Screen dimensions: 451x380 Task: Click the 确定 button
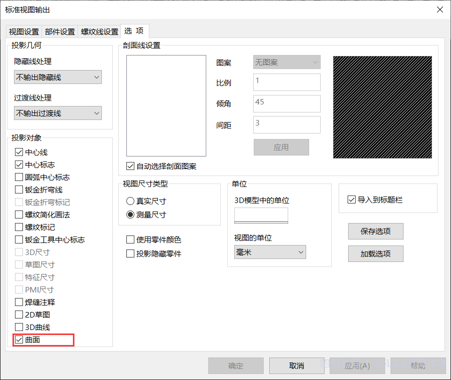click(236, 365)
